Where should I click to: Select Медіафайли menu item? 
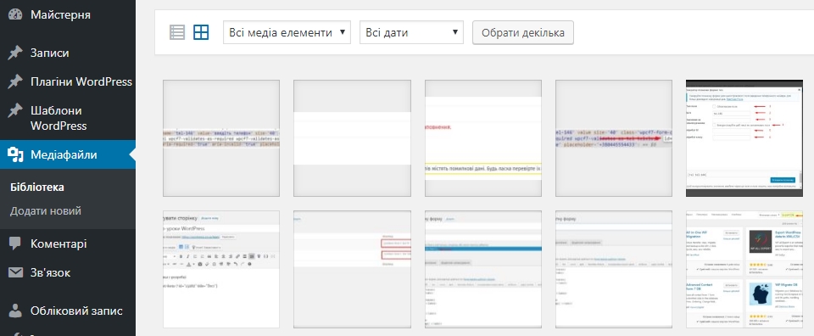pyautogui.click(x=68, y=154)
